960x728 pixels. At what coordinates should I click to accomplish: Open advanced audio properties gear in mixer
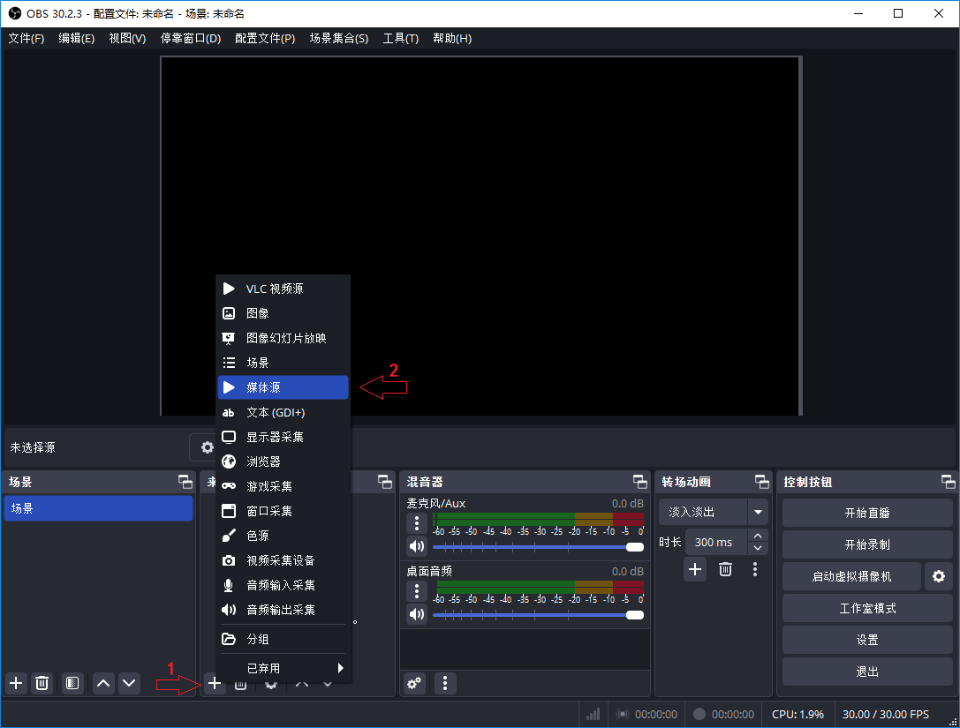point(414,683)
